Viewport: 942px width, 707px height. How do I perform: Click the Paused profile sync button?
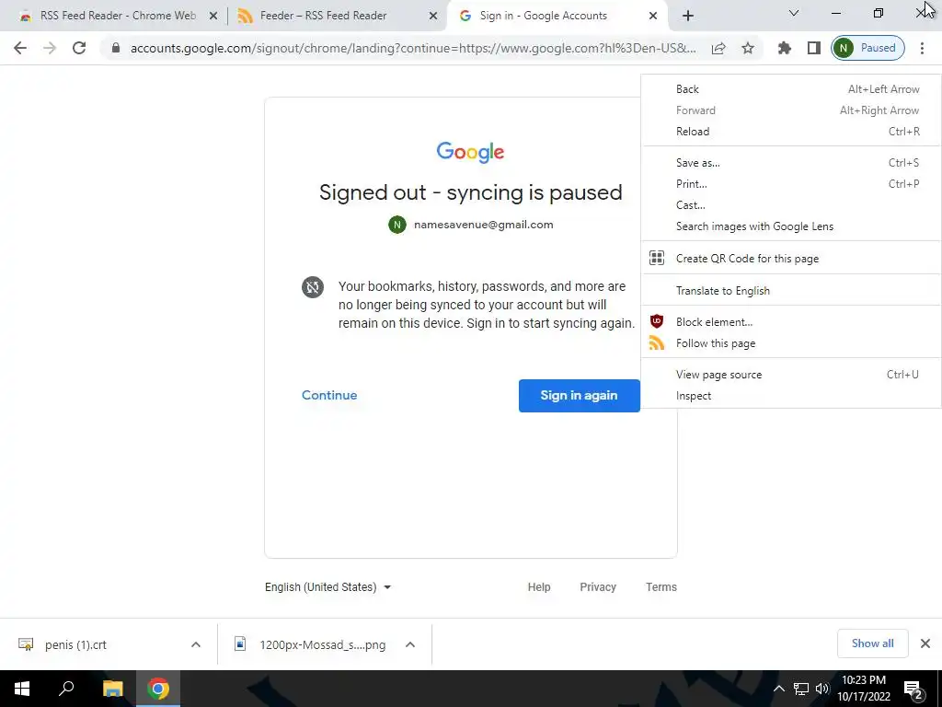(867, 48)
